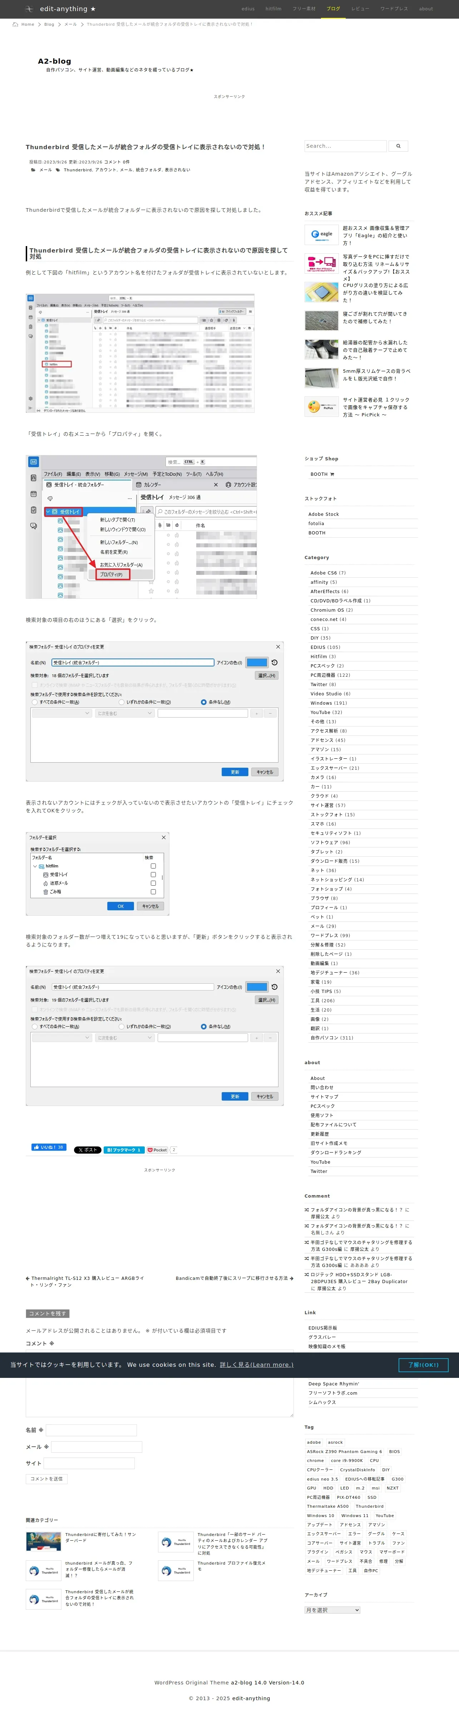Open the に次を含む dropdown in 19-folder dialog
The width and height of the screenshot is (459, 1722).
125,1037
